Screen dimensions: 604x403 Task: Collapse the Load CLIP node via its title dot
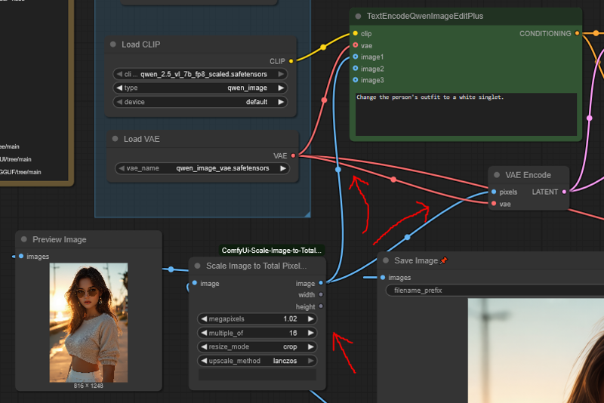113,45
